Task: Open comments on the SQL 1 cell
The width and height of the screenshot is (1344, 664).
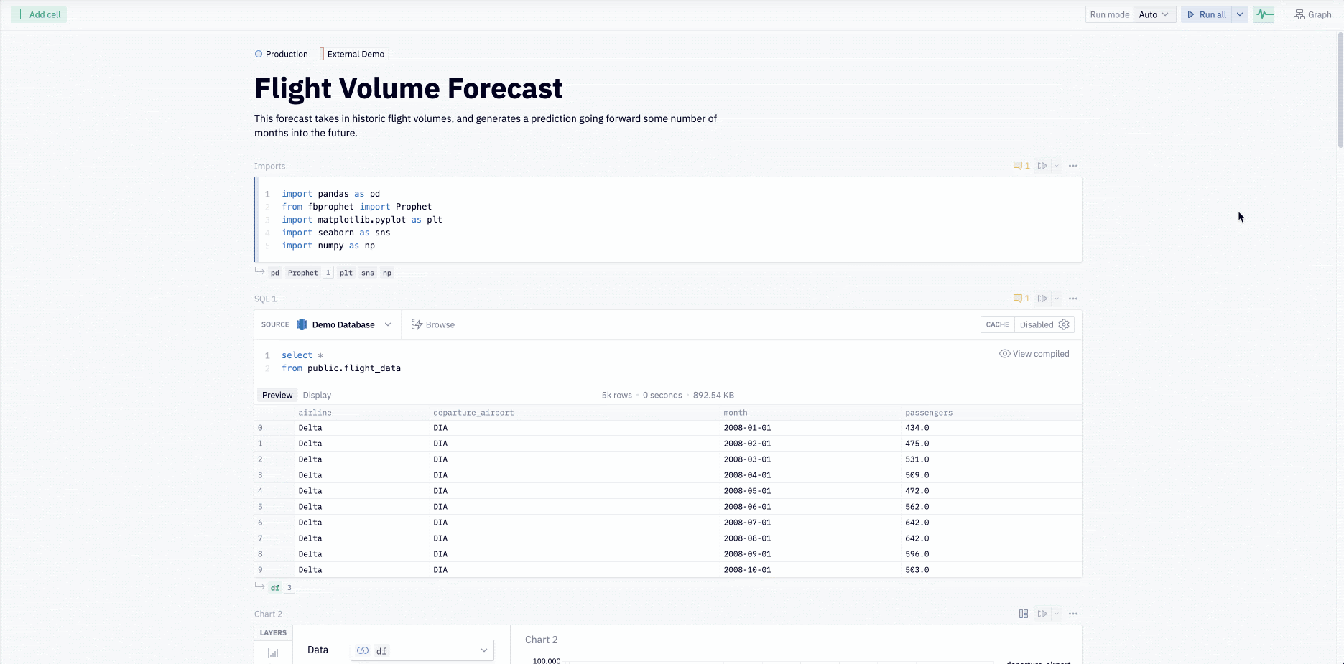Action: point(1021,299)
